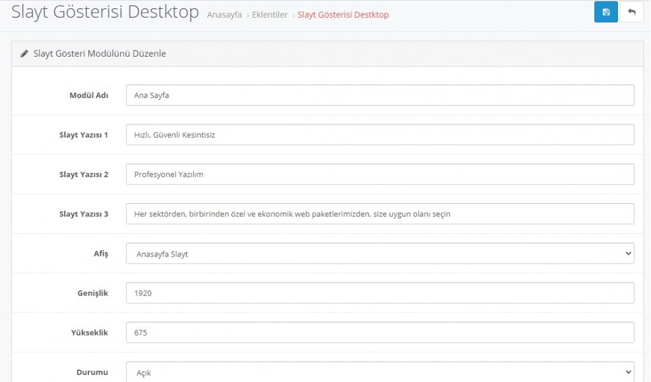Viewport: 651px width, 382px height.
Task: Focus the Genişlik field containing 1920
Action: 380,293
